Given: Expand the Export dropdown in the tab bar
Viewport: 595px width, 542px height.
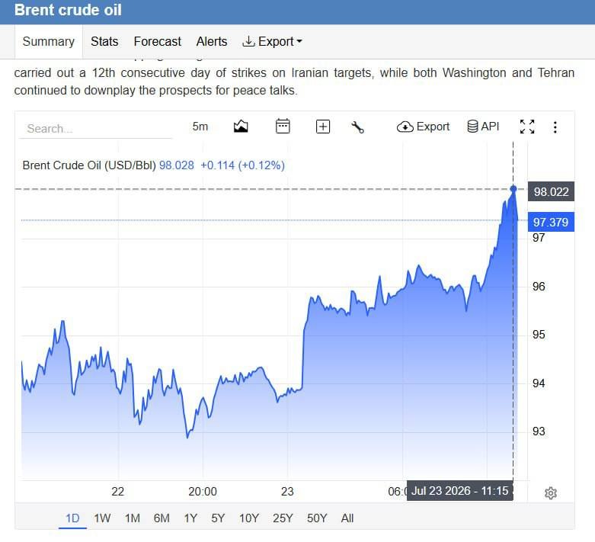Looking at the screenshot, I should (x=272, y=41).
